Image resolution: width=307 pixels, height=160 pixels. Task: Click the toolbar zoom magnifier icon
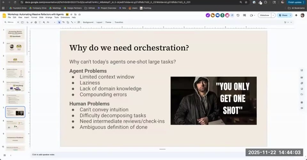pyautogui.click(x=44, y=22)
